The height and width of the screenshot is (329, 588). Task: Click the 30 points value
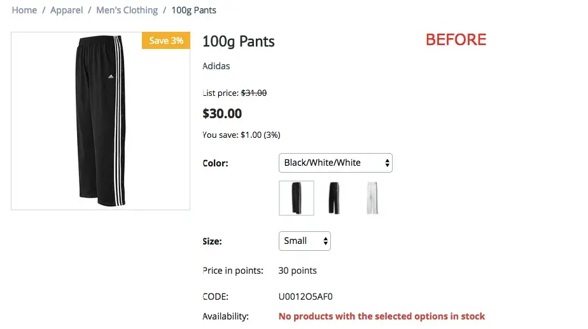[x=297, y=271]
